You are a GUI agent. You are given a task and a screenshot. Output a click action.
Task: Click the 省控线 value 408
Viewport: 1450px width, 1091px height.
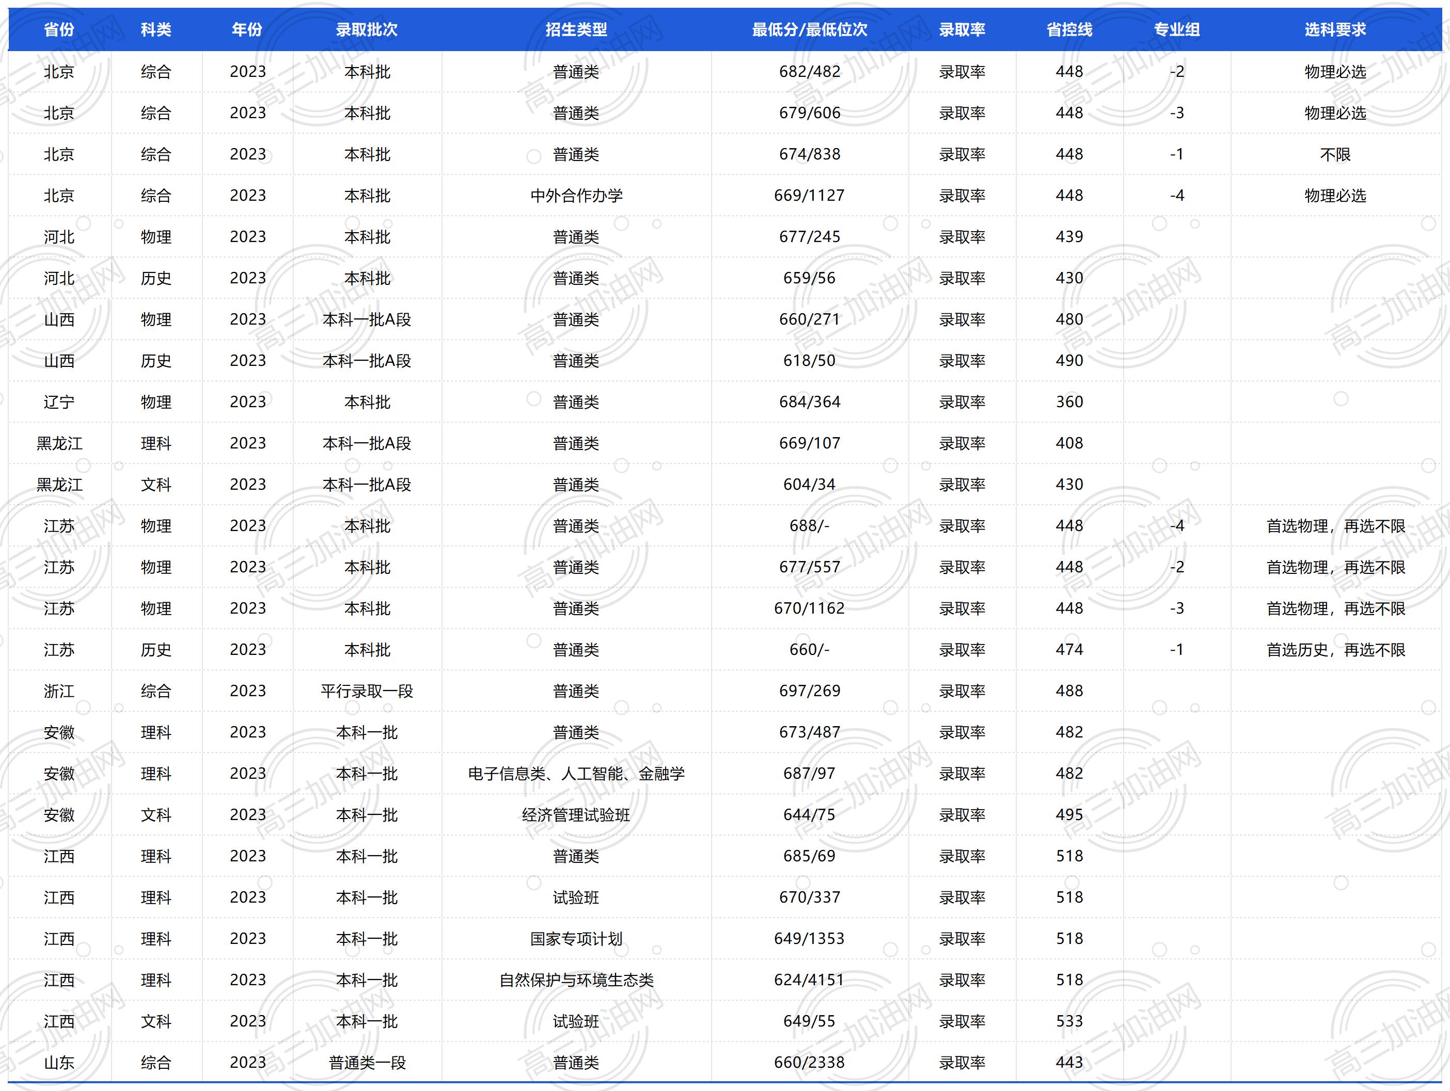(x=1069, y=443)
